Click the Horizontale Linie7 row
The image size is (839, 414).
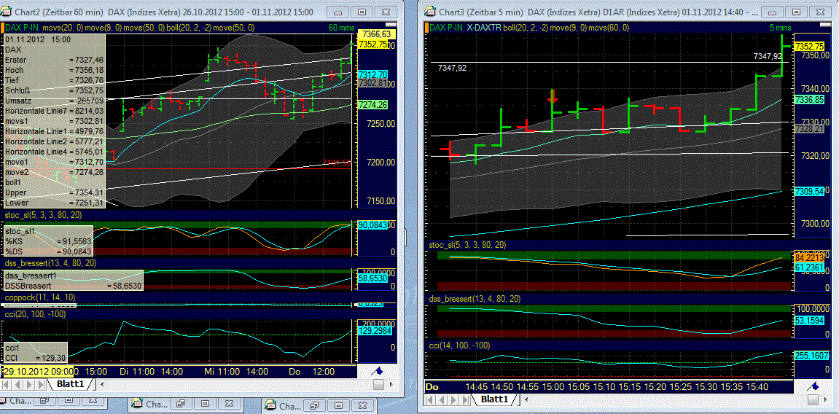55,111
